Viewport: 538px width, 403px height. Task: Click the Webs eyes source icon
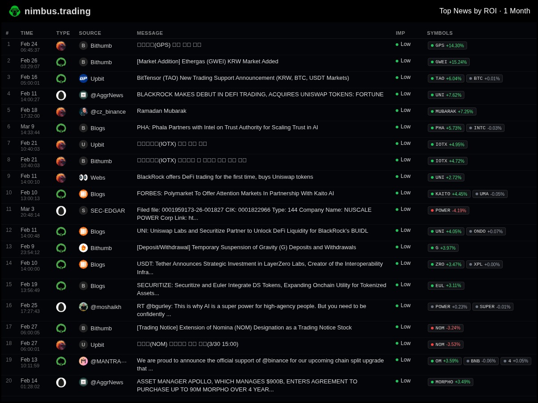click(x=83, y=177)
